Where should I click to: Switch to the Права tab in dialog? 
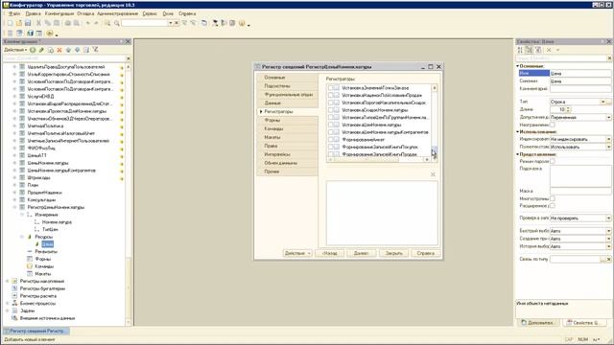pos(287,146)
